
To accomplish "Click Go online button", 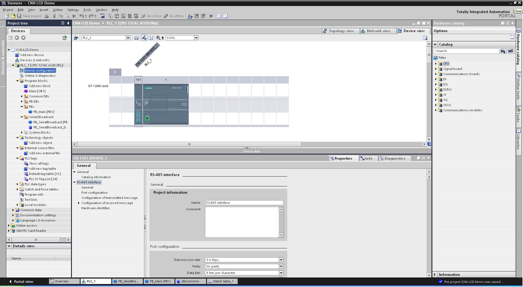I will (x=151, y=16).
